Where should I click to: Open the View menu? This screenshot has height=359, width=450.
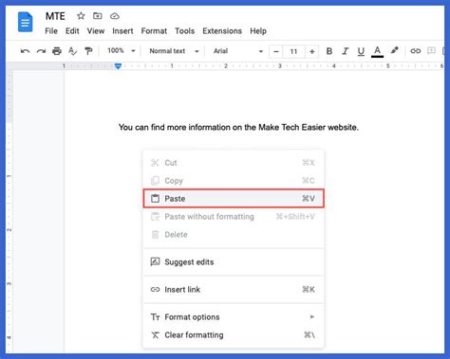[96, 31]
